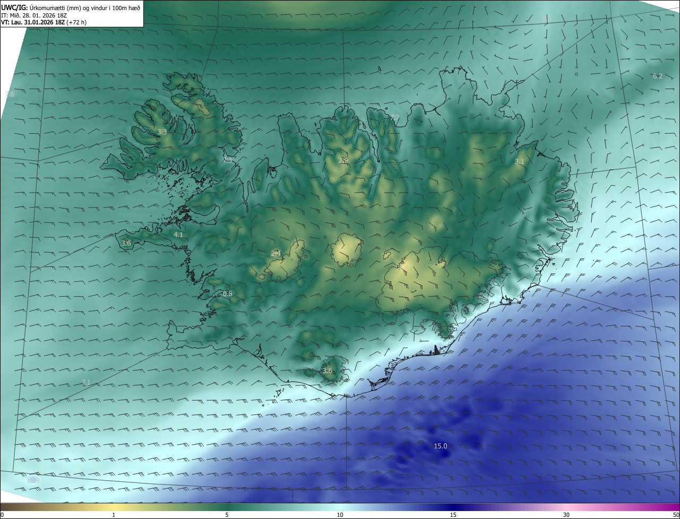Click the 6.2 value label
This screenshot has width=680, height=519.
point(658,76)
